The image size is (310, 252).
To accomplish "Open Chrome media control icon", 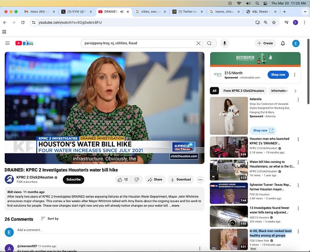I will click(x=287, y=22).
